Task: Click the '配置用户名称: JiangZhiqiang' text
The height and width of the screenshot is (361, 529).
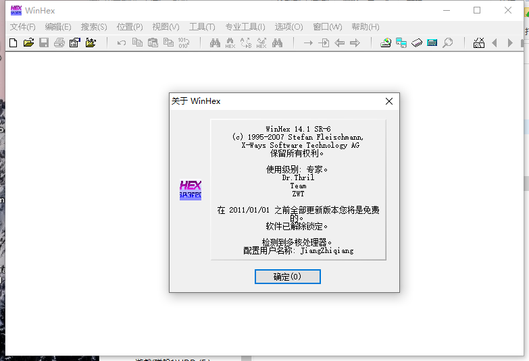Action: [298, 251]
